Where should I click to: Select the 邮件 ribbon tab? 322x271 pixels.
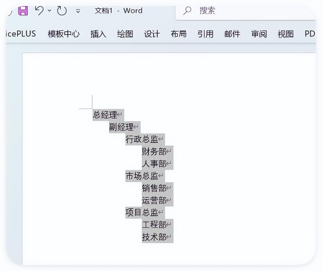[232, 34]
